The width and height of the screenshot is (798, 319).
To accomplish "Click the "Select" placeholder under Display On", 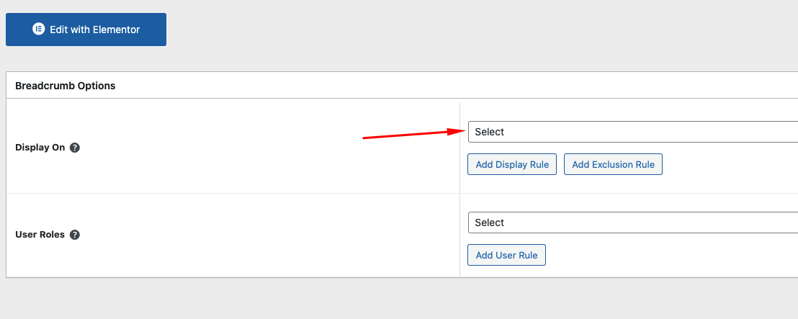I will (x=490, y=132).
